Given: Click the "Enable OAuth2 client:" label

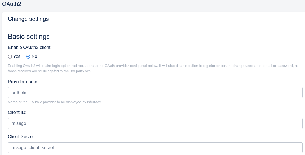Looking at the screenshot, I should (30, 48).
